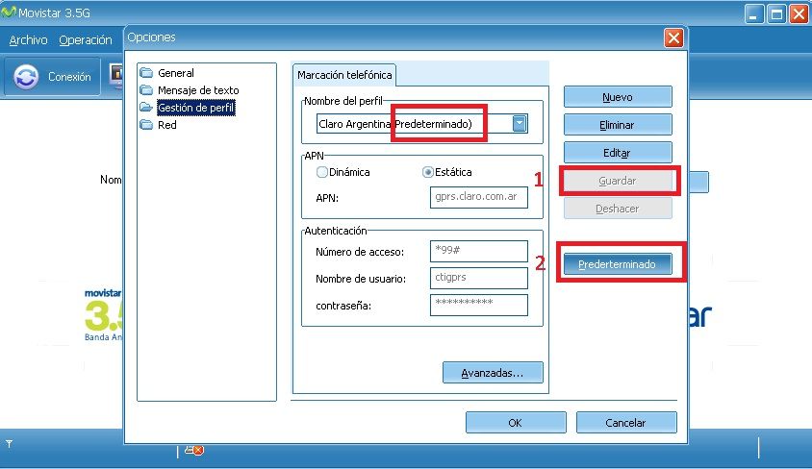Image resolution: width=812 pixels, height=469 pixels.
Task: Select the Marcación telefónica tab
Action: click(344, 75)
